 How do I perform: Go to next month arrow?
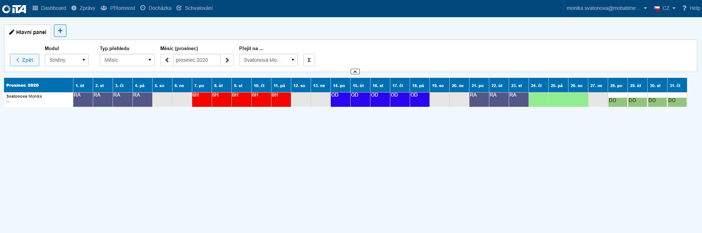click(227, 60)
